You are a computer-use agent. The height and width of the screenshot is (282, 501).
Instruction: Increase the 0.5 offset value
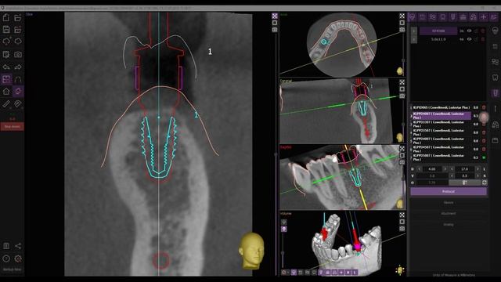[x=478, y=175]
